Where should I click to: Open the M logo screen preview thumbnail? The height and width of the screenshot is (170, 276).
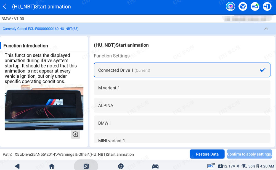point(44,108)
